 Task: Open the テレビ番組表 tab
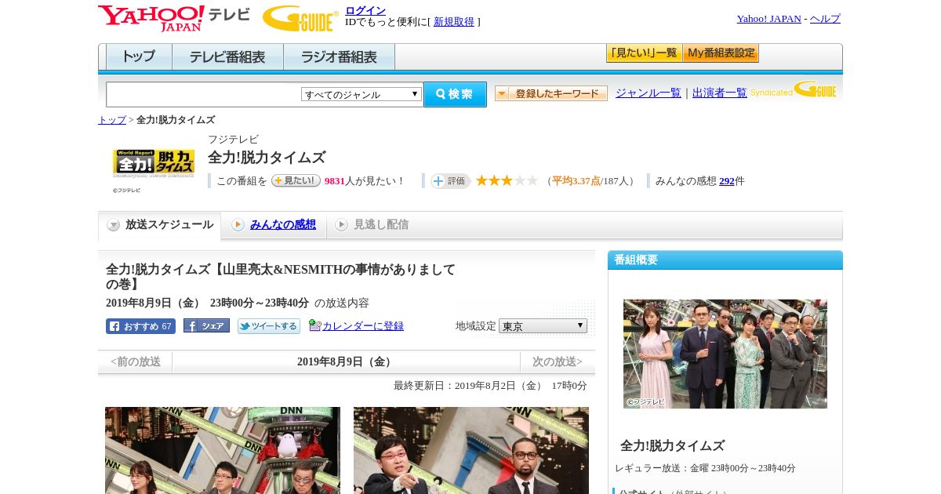pyautogui.click(x=227, y=57)
